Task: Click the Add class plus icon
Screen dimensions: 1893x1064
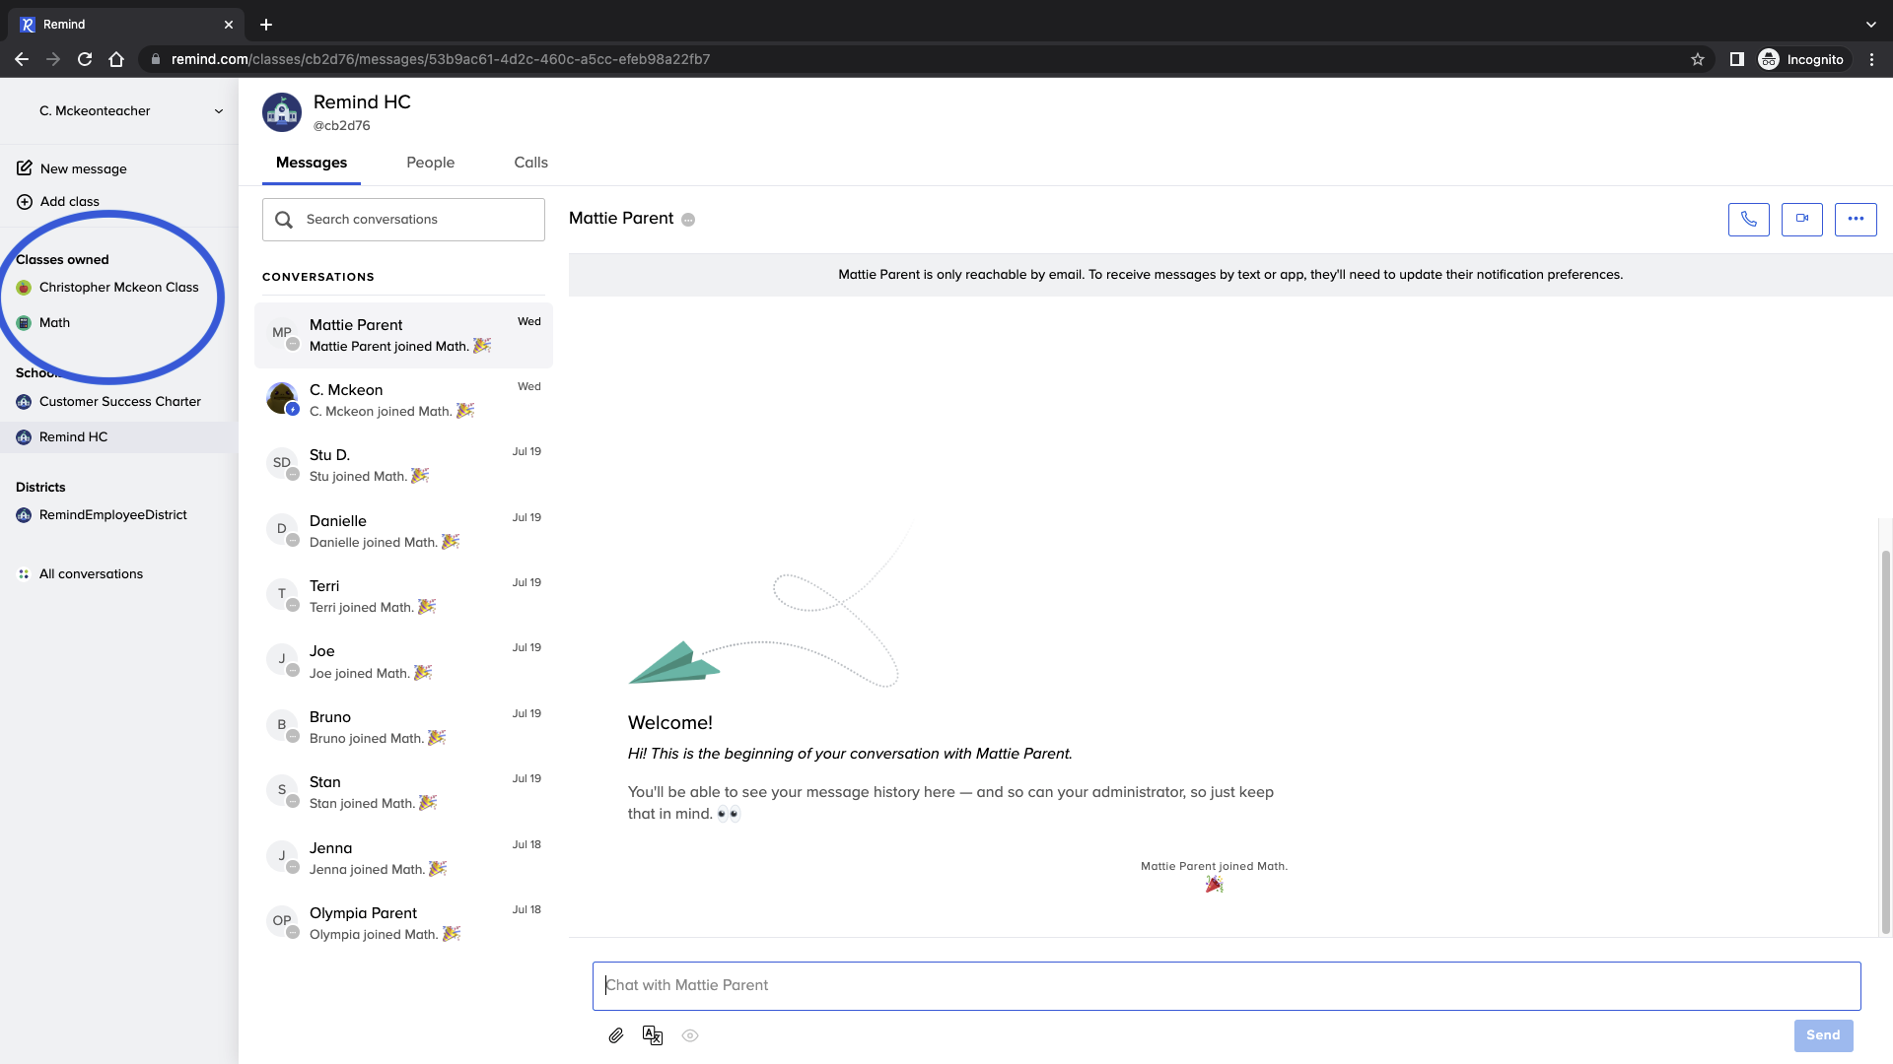Action: 25,202
